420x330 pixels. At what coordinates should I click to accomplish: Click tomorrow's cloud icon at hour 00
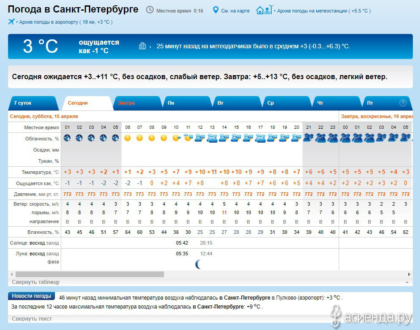[345, 138]
